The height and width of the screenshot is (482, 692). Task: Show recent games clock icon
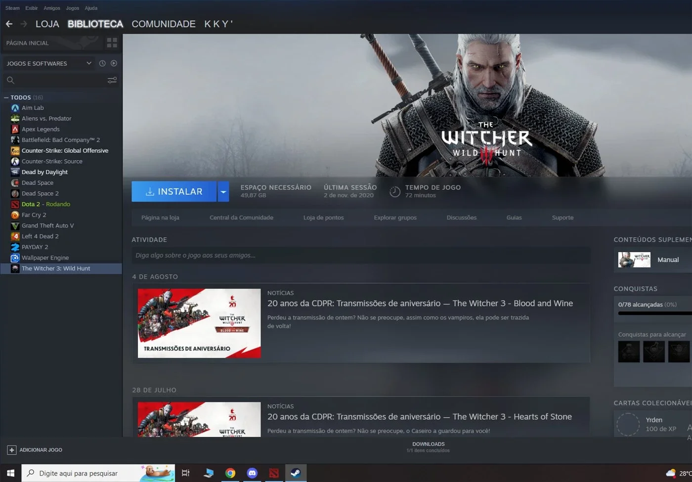click(102, 63)
